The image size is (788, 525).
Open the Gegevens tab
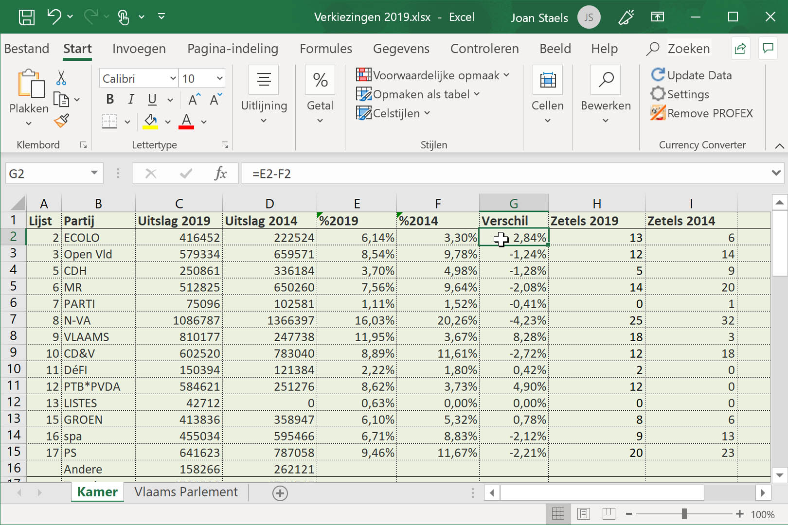[401, 49]
